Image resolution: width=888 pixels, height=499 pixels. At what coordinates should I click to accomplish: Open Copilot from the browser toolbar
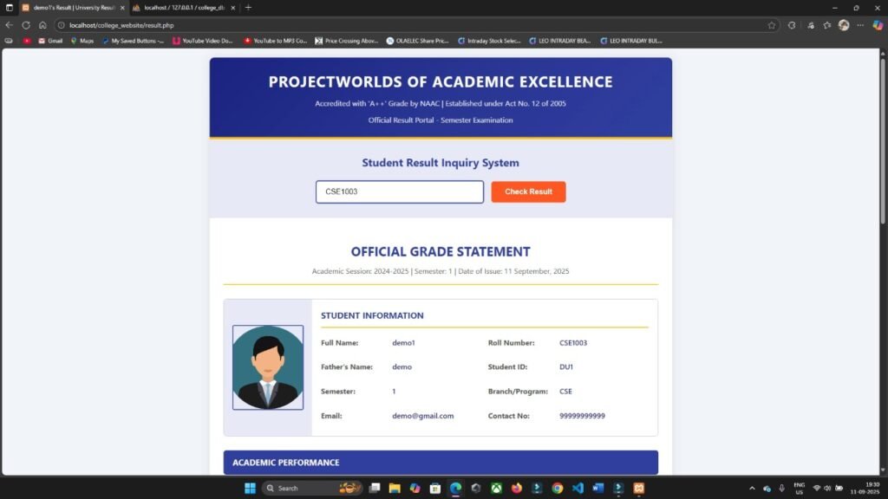point(877,25)
